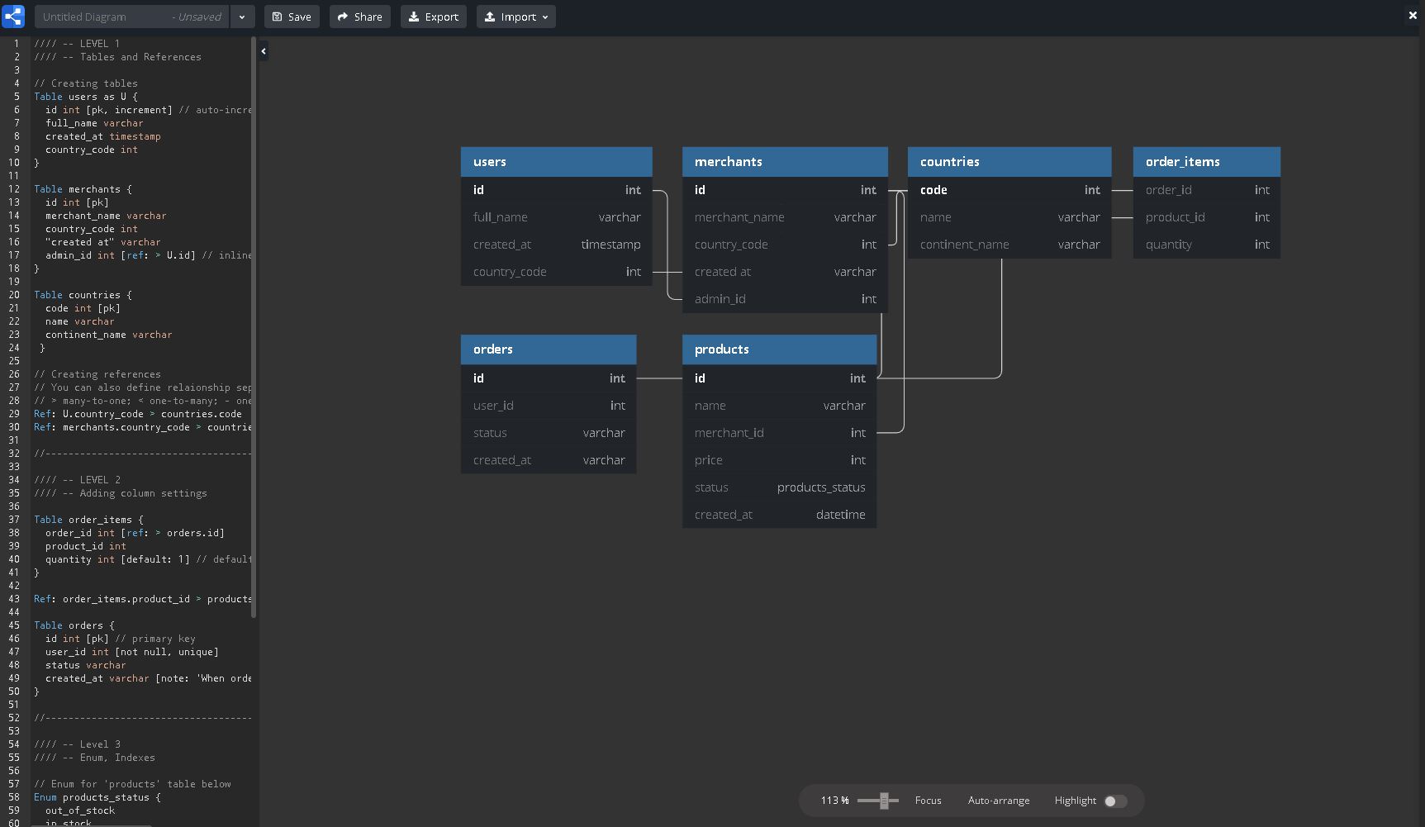Viewport: 1425px width, 827px height.
Task: Collapse the code editor panel chevron
Action: tap(263, 51)
